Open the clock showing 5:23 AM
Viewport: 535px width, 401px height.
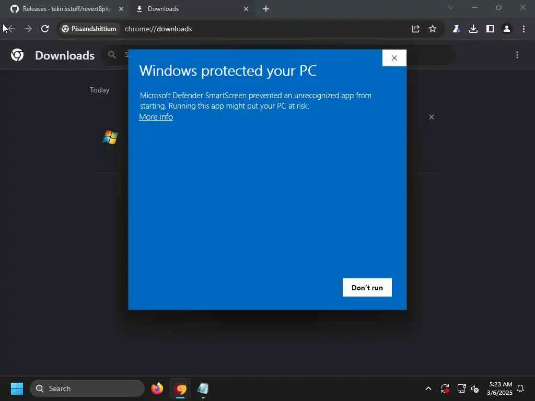point(499,388)
